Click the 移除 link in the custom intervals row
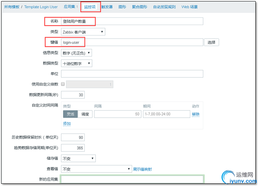Image resolution: width=259 pixels, height=187 pixels. [x=196, y=114]
